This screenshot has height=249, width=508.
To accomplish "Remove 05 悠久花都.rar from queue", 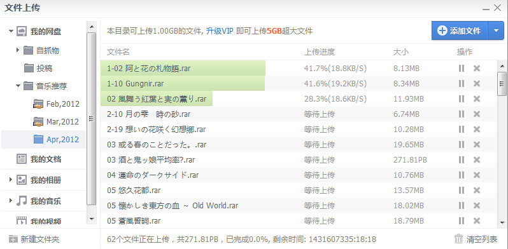I will click(477, 190).
